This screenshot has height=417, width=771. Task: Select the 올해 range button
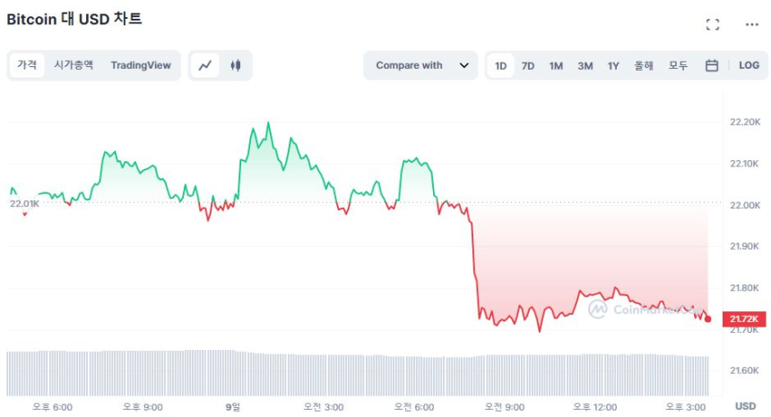pyautogui.click(x=644, y=65)
